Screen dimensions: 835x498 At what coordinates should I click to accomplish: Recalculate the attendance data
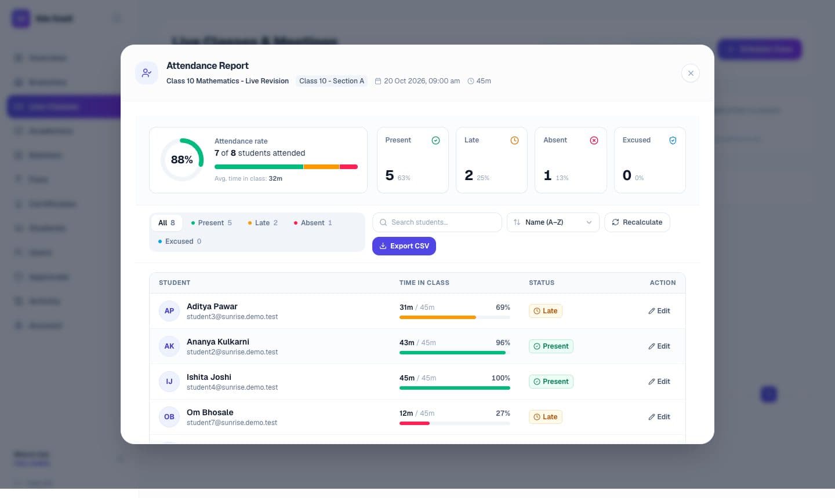coord(637,222)
